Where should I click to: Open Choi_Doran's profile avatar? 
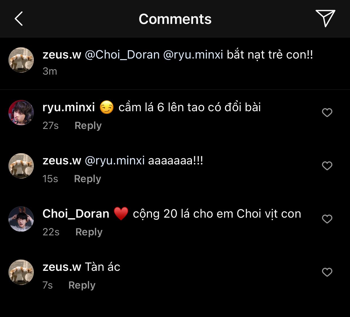21,219
